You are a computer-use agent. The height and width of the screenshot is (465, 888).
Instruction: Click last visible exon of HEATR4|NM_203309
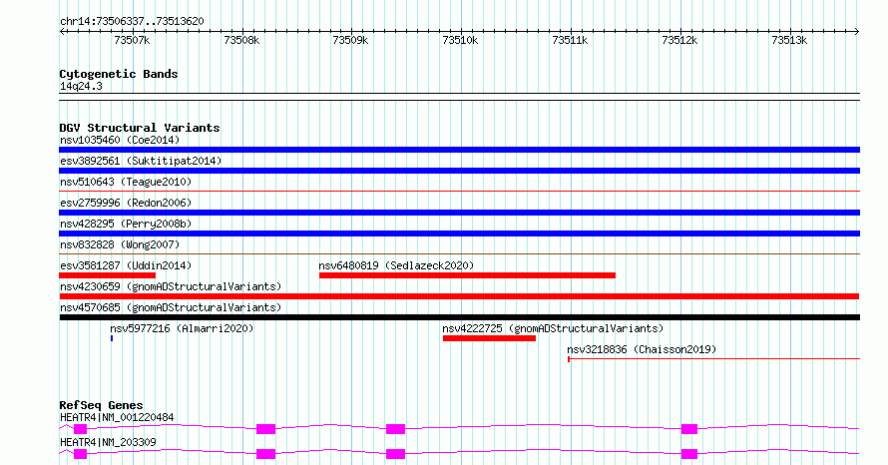[689, 454]
